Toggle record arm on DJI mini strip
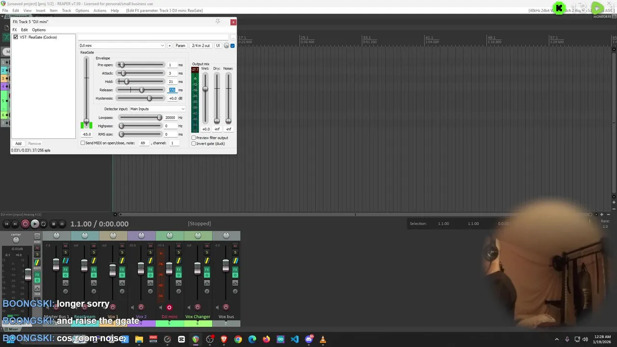 pos(169,307)
